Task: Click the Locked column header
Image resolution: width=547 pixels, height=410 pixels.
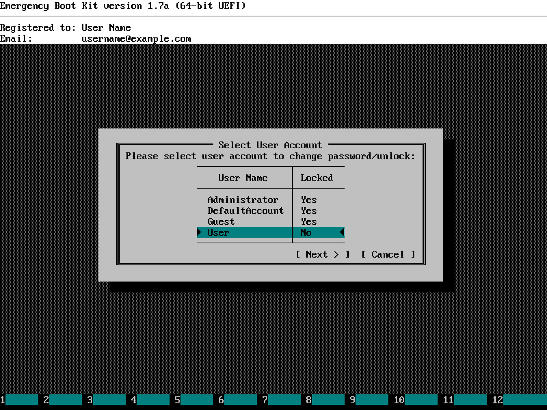Action: tap(317, 178)
